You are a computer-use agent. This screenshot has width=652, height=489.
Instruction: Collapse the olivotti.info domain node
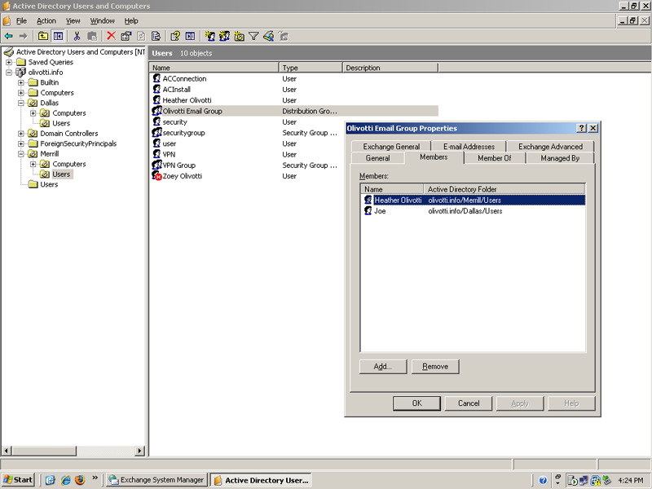point(9,73)
